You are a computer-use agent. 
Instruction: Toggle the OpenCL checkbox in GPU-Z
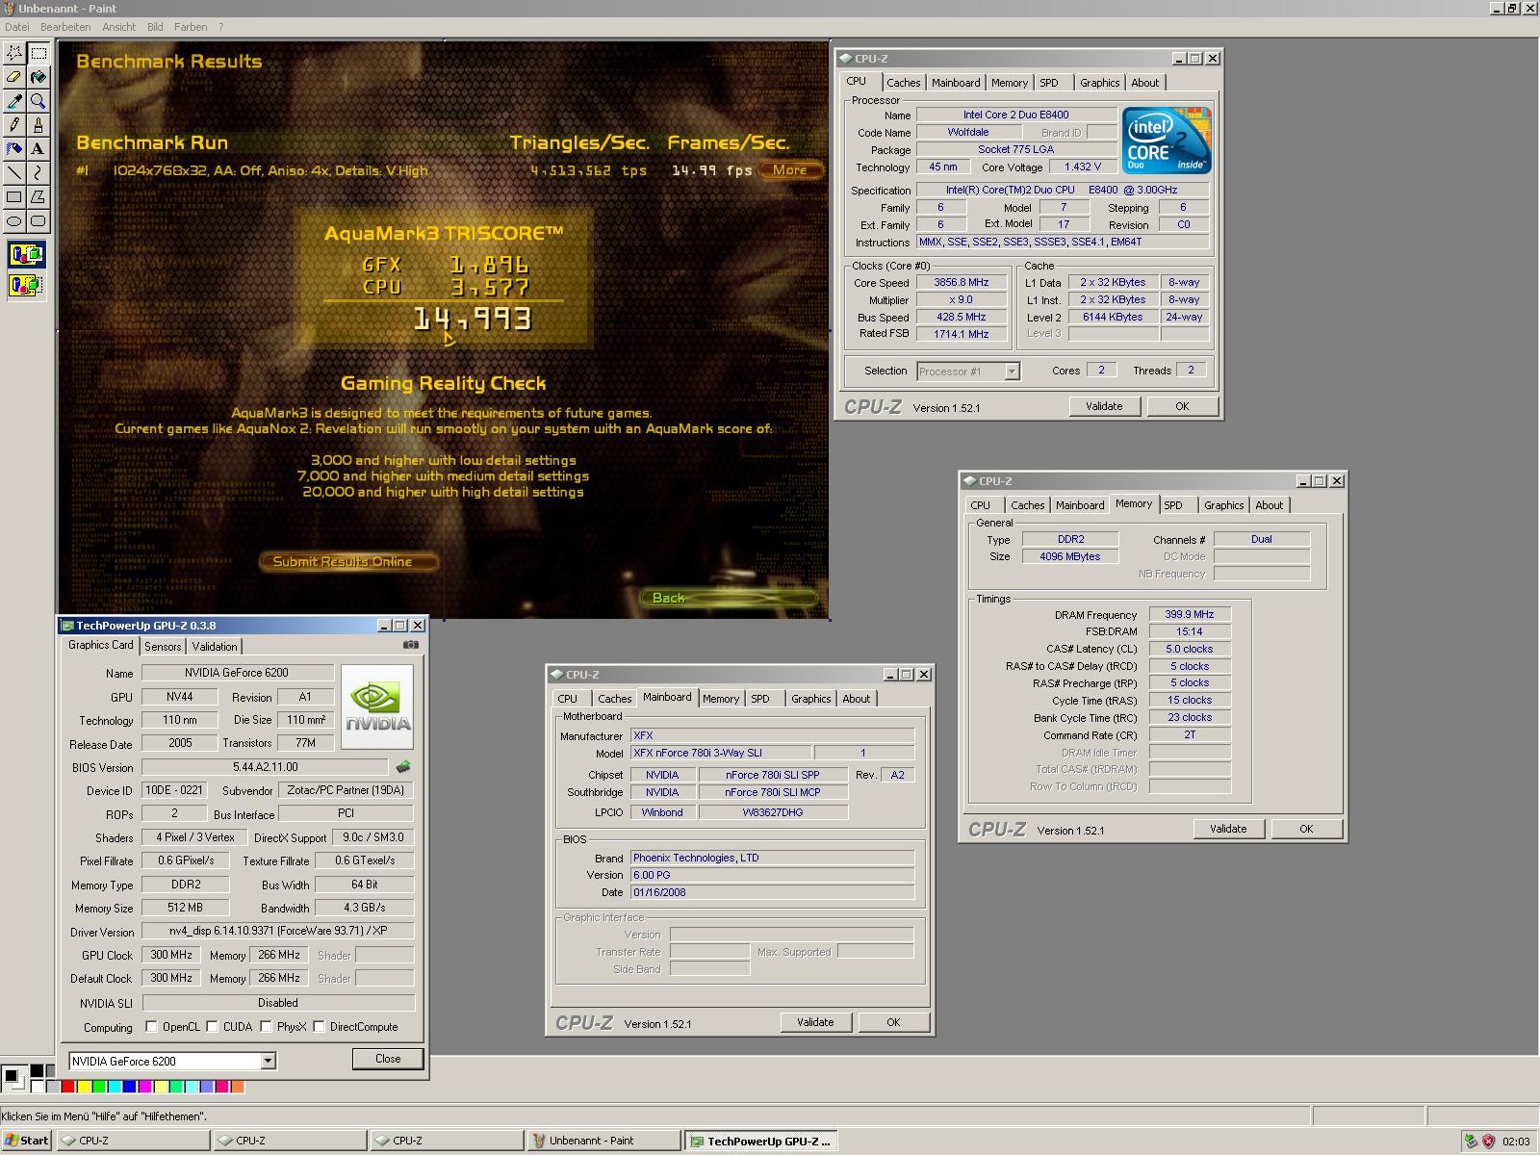click(152, 1027)
